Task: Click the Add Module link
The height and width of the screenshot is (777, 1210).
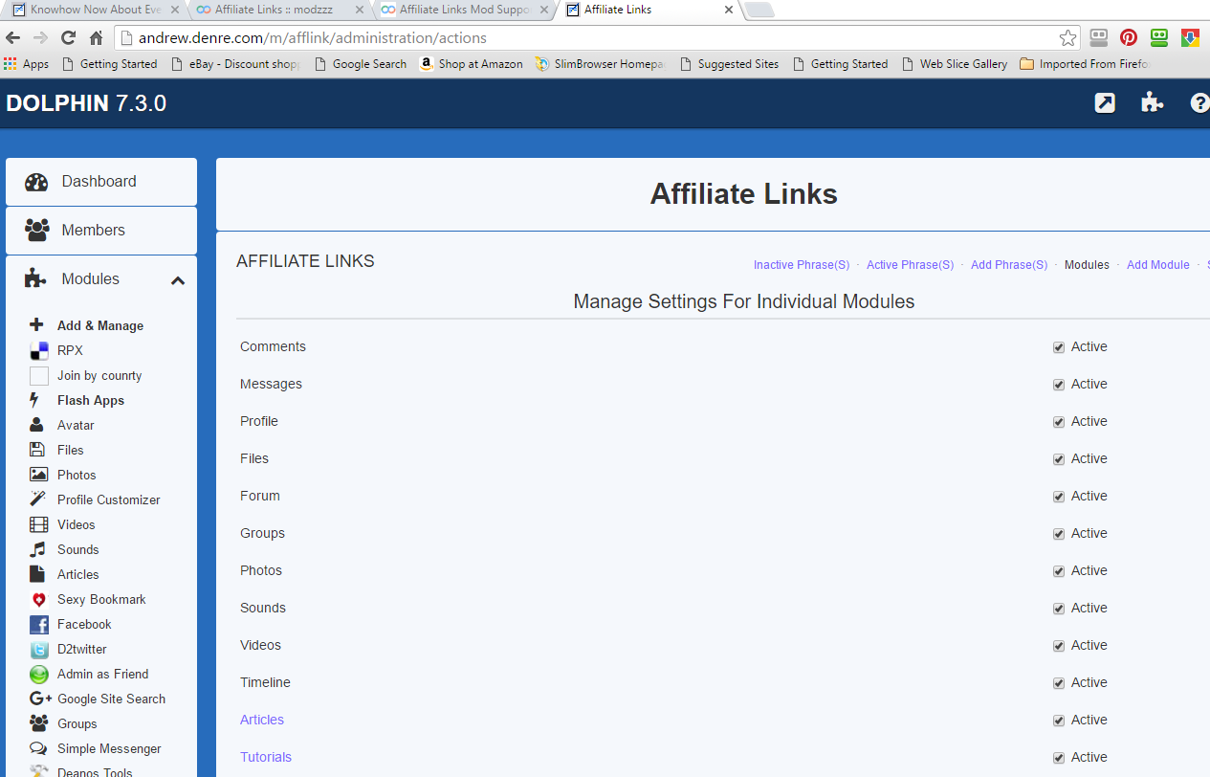Action: click(x=1157, y=265)
